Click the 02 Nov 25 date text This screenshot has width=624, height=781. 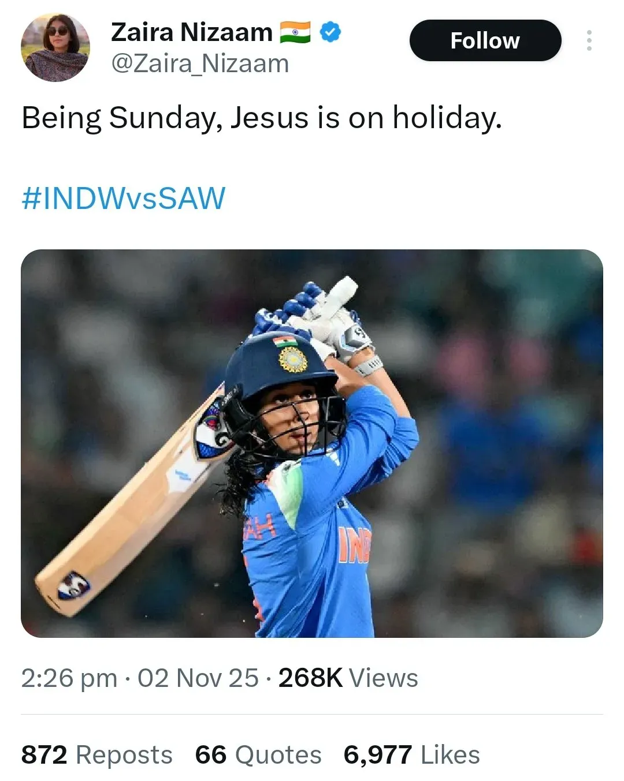pos(201,679)
